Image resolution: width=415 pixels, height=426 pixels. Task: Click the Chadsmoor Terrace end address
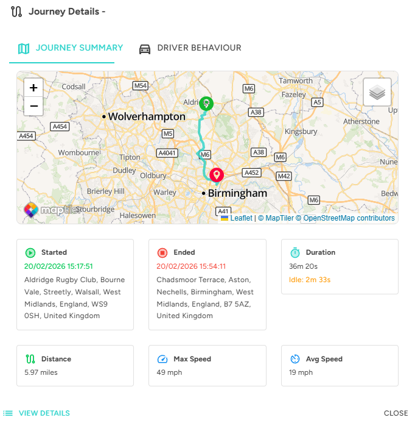click(x=205, y=298)
